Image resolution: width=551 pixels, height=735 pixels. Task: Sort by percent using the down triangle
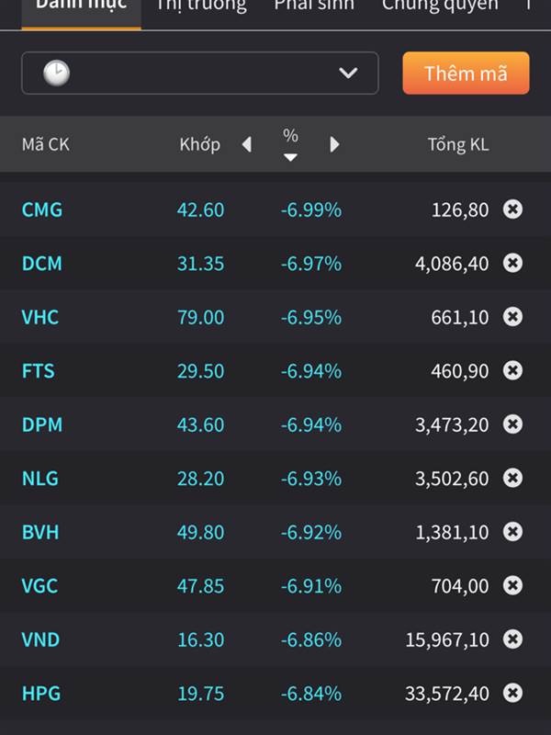(x=290, y=157)
